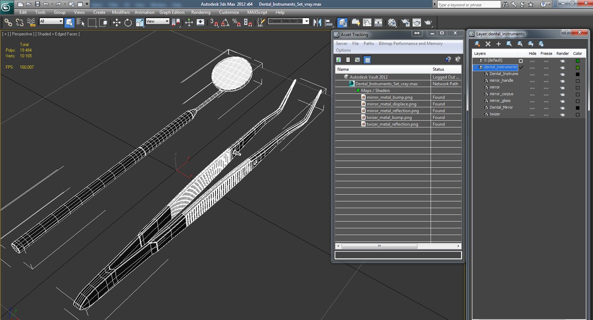Select twizer_metal_reflection.png row
This screenshot has height=320, width=593.
(x=398, y=124)
